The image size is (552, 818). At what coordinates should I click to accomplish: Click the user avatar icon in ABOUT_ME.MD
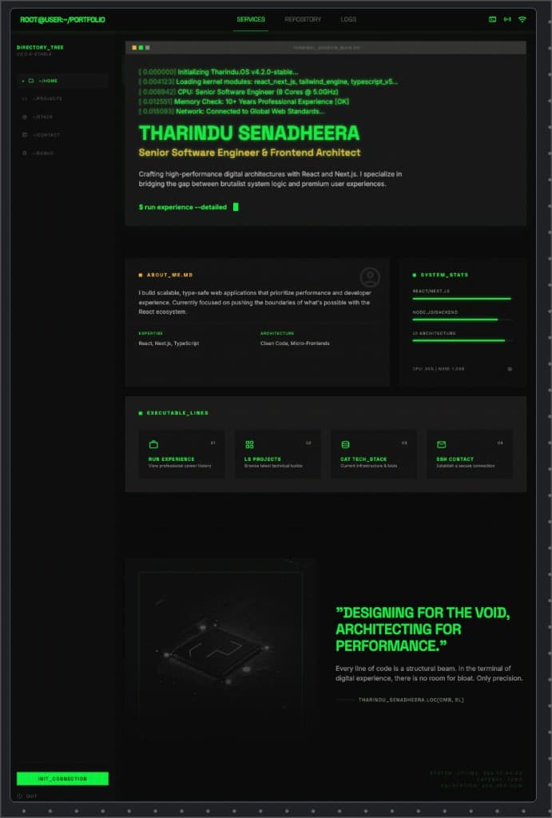pos(370,277)
